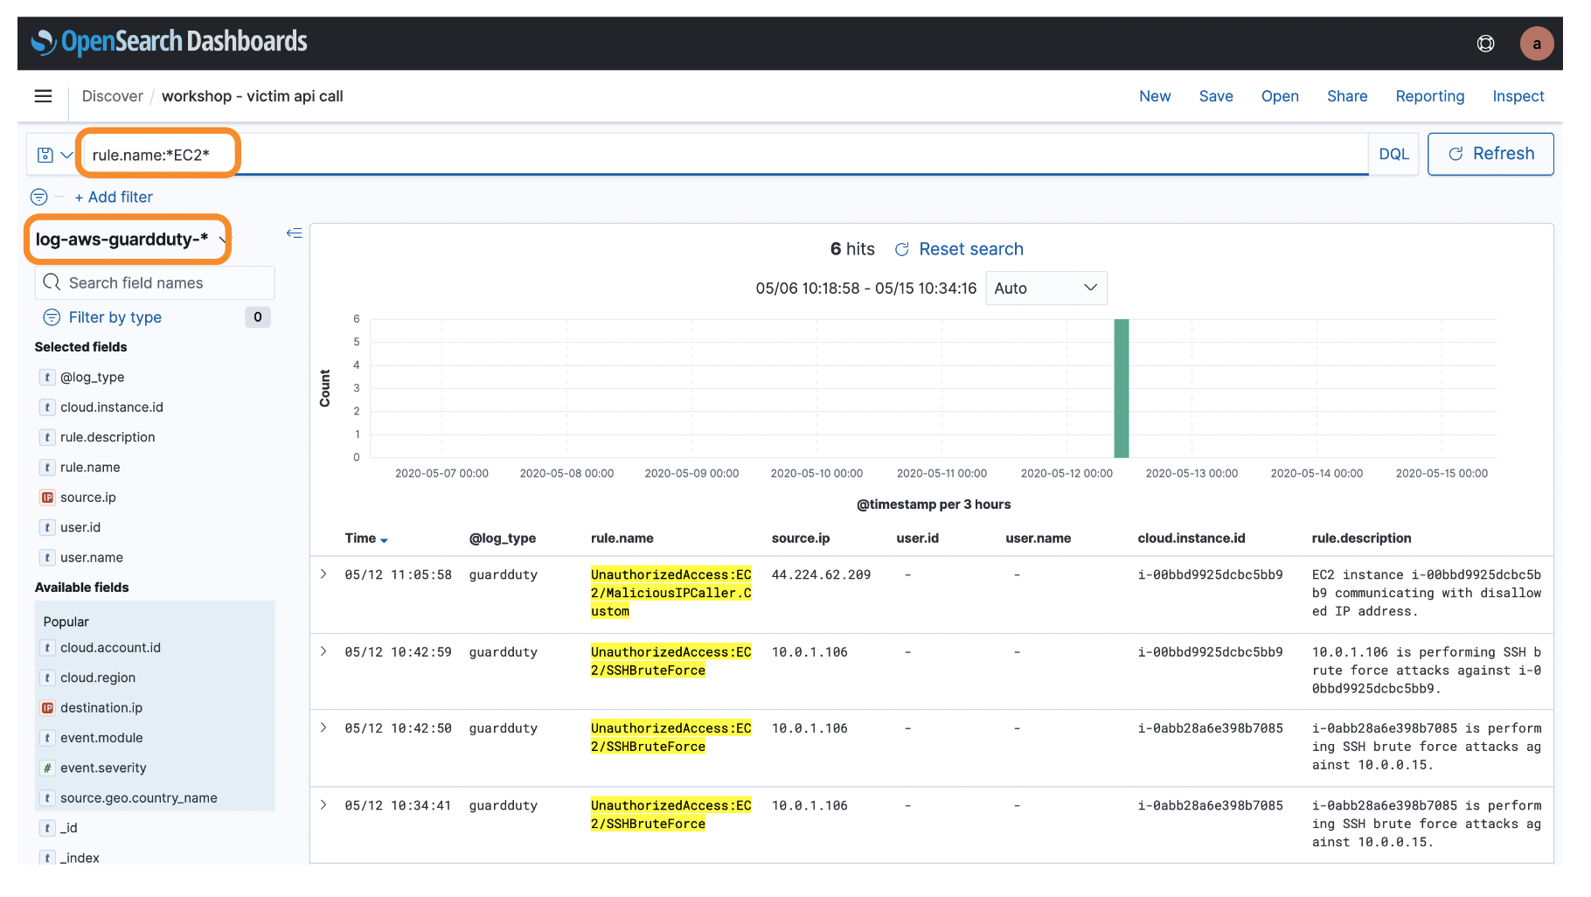Click the destination.ip IP type icon
The image size is (1591, 897).
47,708
